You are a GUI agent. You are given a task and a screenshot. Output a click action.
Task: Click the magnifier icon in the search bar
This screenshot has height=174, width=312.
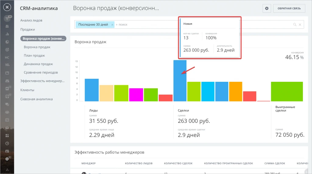pyautogui.click(x=295, y=25)
